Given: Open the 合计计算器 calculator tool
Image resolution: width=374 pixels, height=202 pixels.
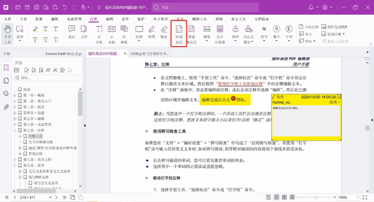Looking at the screenshot, I should [220, 34].
